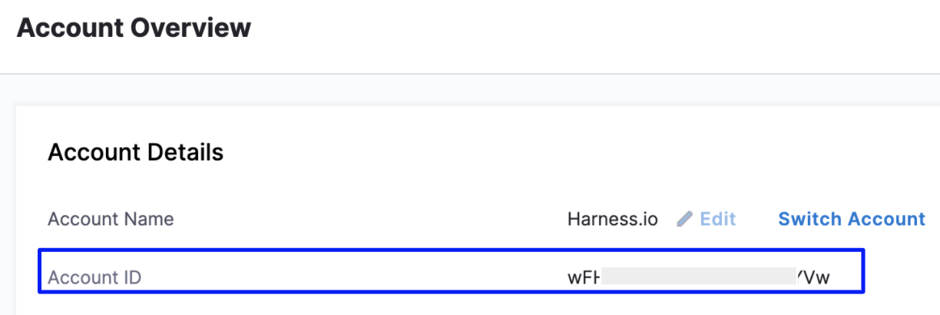Click the Account Overview page title
940x315 pixels.
(x=134, y=28)
